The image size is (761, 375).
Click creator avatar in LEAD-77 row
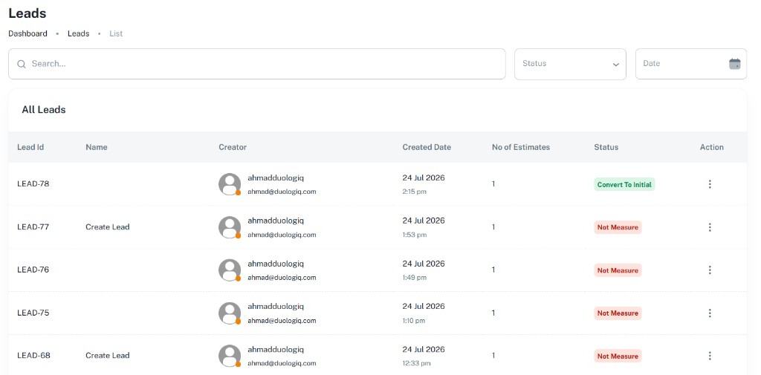[x=230, y=227]
